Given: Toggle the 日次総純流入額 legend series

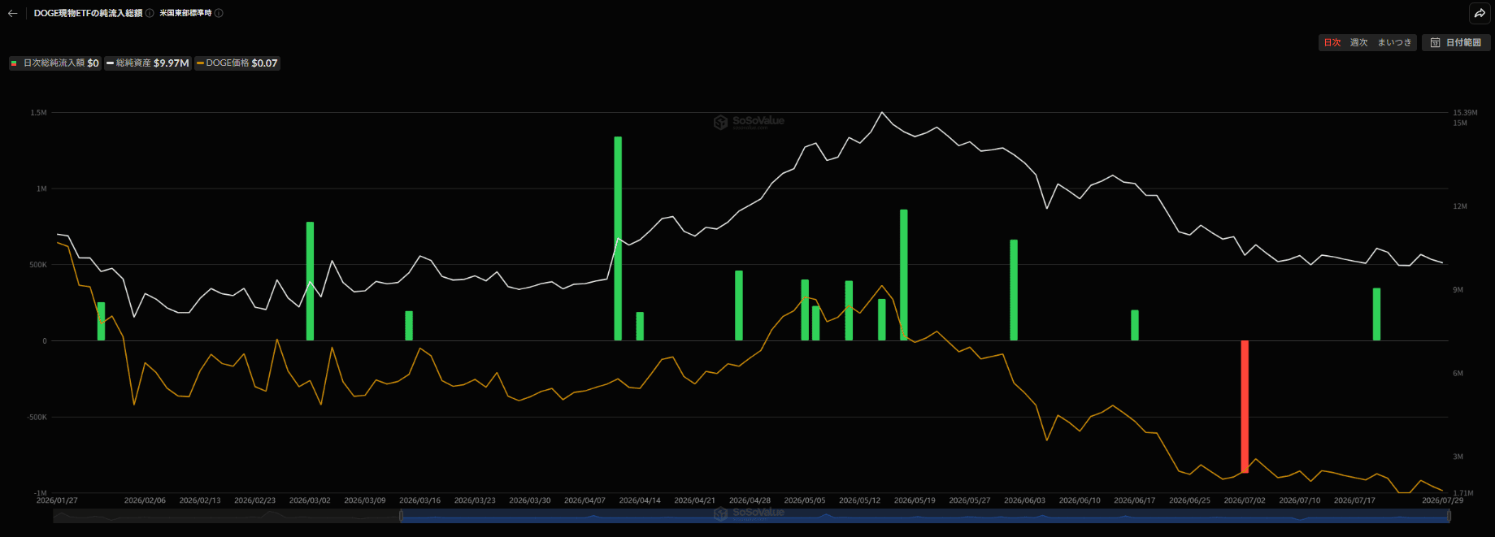Looking at the screenshot, I should (x=55, y=63).
